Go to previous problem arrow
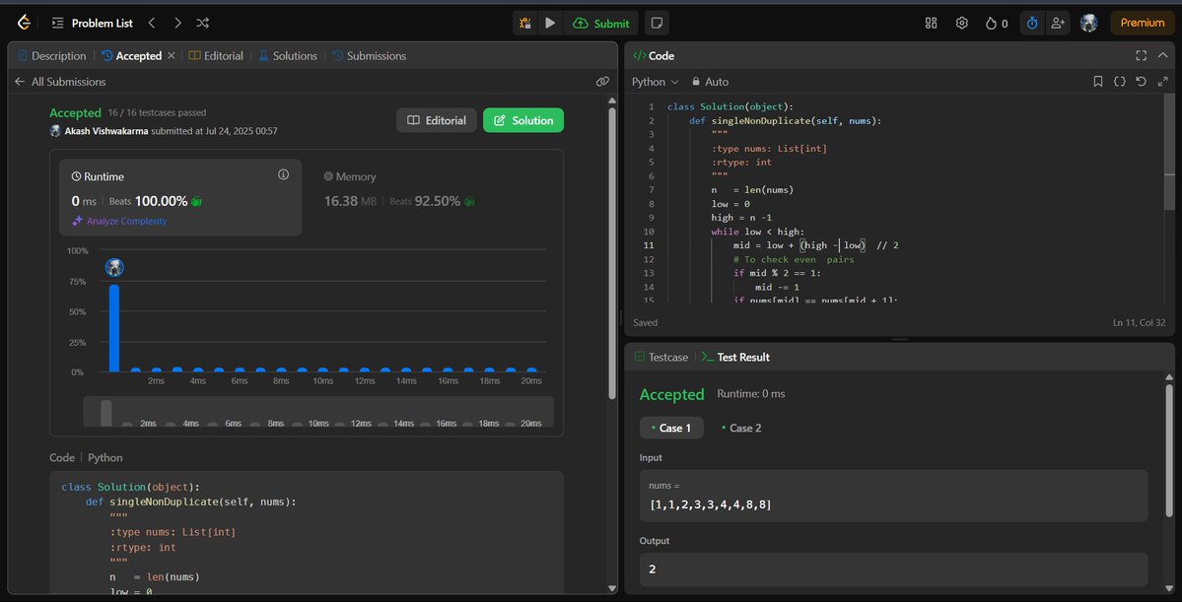The width and height of the screenshot is (1182, 602). (x=152, y=24)
